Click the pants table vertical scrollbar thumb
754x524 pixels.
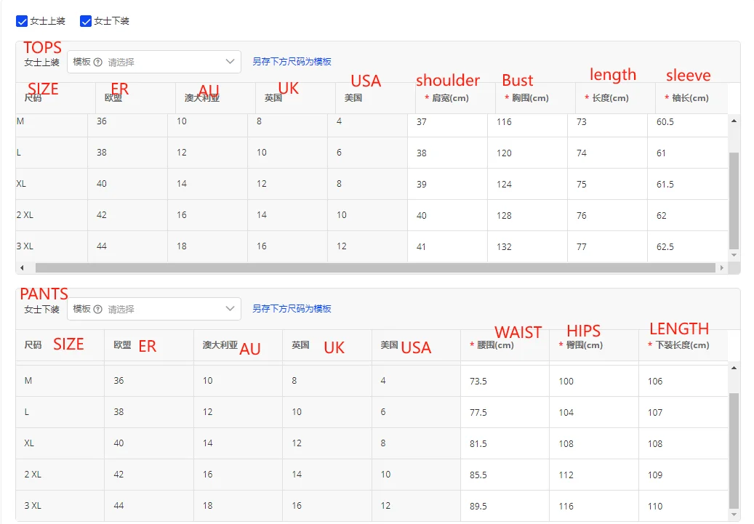(x=734, y=451)
